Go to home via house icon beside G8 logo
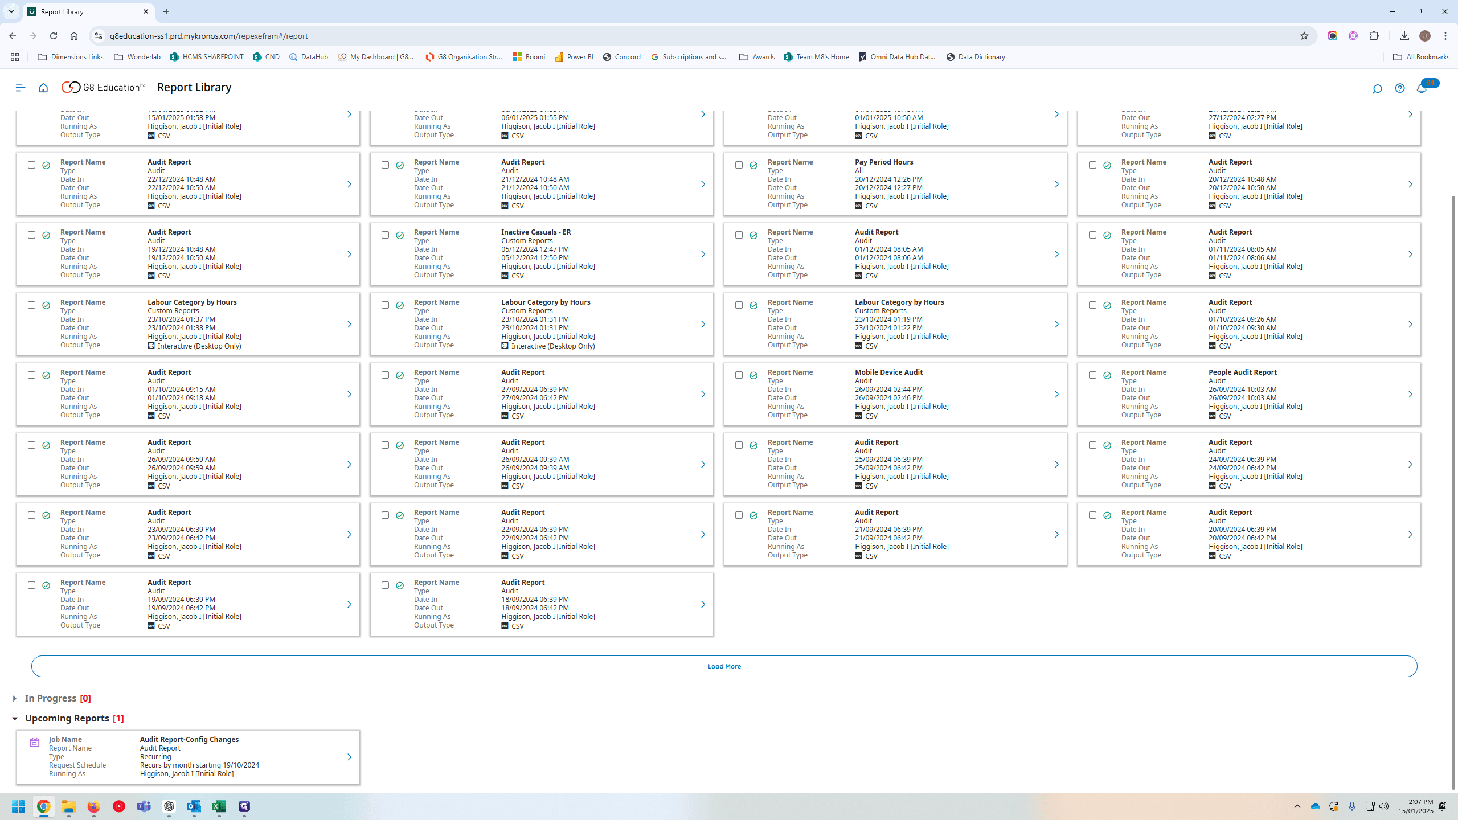The height and width of the screenshot is (820, 1458). tap(43, 88)
